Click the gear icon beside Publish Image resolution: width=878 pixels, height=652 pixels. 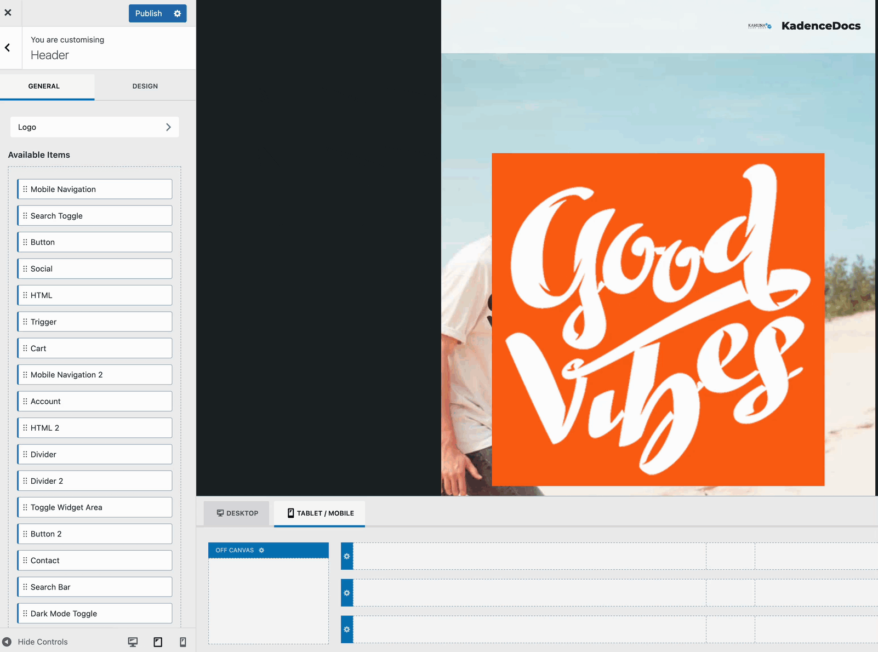point(176,13)
